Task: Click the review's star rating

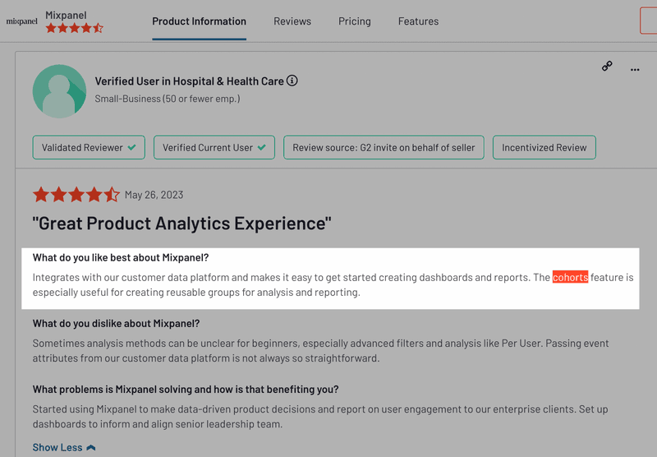Action: point(76,195)
